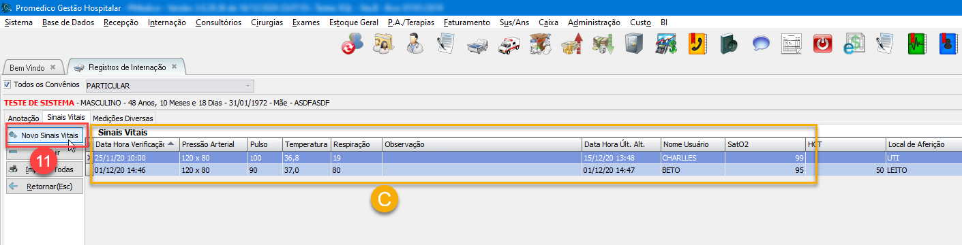The image size is (962, 245).
Task: Click the Retornar(Esc) button
Action: click(x=45, y=186)
